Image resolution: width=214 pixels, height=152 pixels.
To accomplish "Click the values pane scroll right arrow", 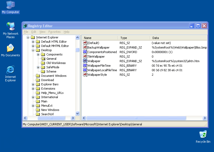I will (205, 118).
